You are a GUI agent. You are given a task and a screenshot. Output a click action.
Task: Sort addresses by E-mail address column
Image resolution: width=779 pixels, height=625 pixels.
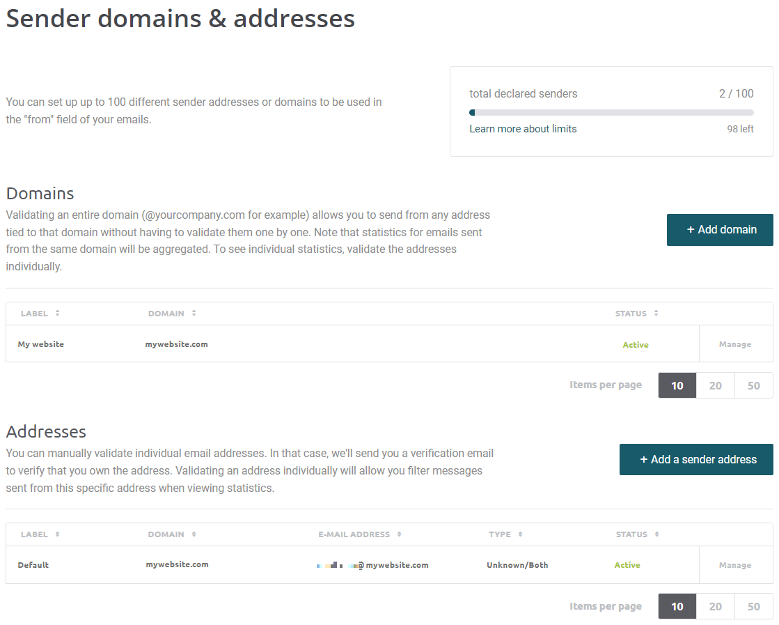pos(359,534)
